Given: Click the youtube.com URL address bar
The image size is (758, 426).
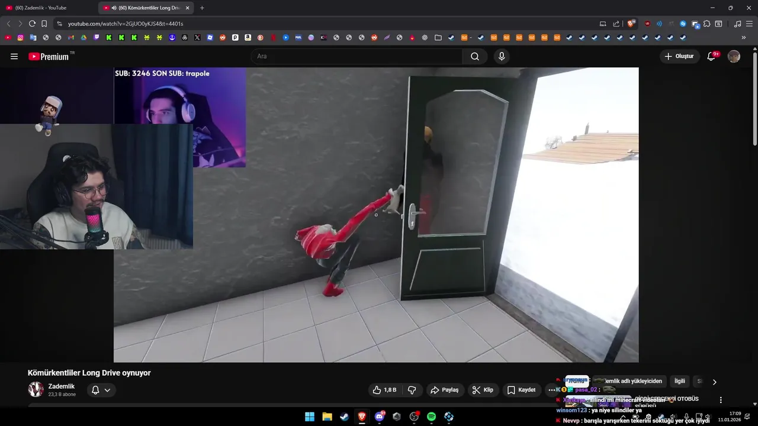Looking at the screenshot, I should tap(326, 24).
